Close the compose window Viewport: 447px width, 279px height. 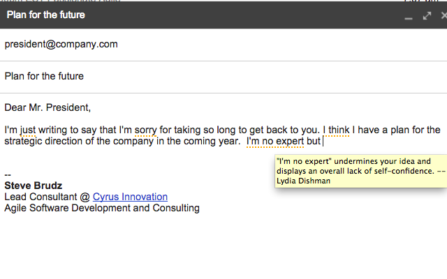[443, 15]
